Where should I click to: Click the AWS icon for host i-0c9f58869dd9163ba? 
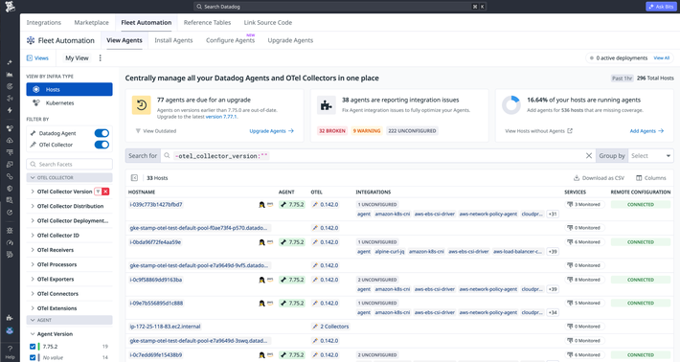(x=270, y=280)
